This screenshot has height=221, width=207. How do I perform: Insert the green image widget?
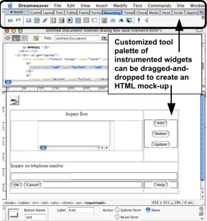pyautogui.click(x=104, y=20)
